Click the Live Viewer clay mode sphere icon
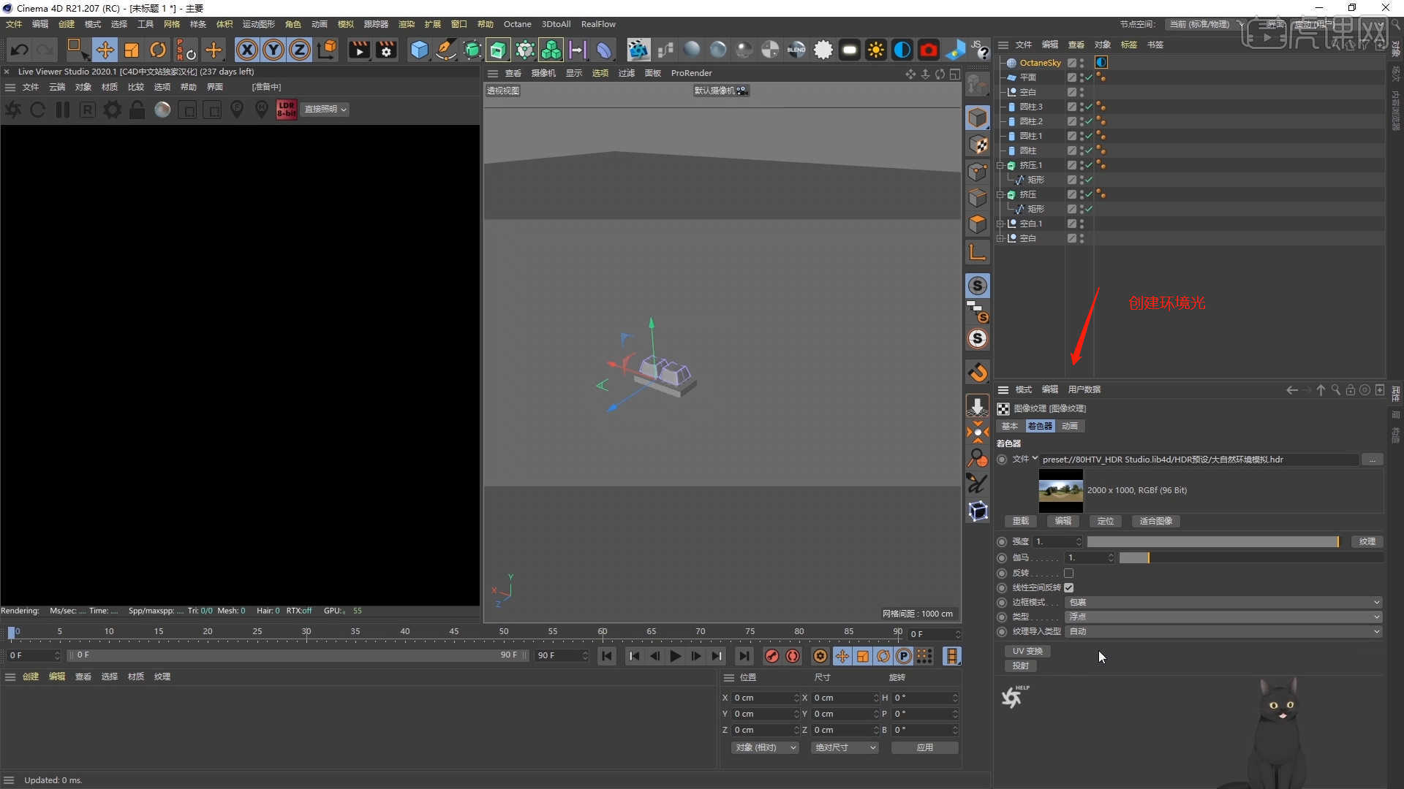Screen dimensions: 1404x789 [162, 110]
